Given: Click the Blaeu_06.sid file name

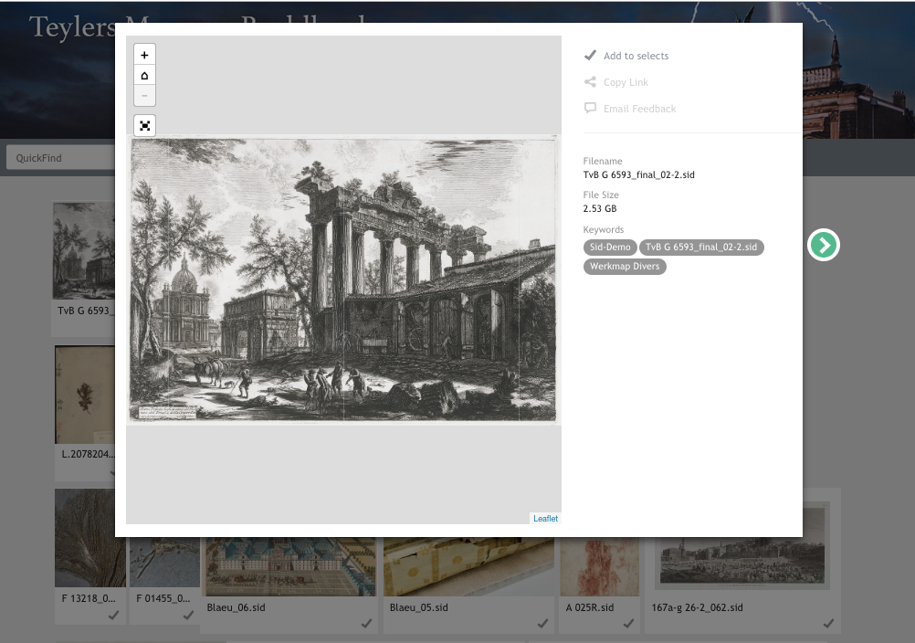Looking at the screenshot, I should pyautogui.click(x=236, y=607).
